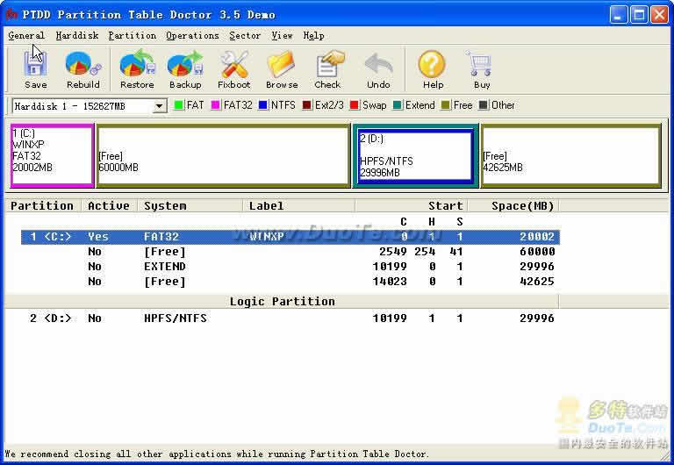
Task: Click the Rebuild partition table icon
Action: coord(83,69)
